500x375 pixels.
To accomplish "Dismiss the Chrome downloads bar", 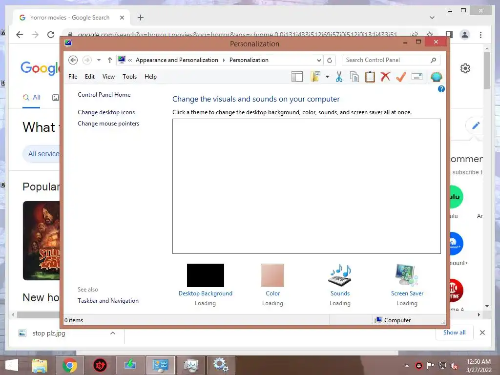I will 482,333.
